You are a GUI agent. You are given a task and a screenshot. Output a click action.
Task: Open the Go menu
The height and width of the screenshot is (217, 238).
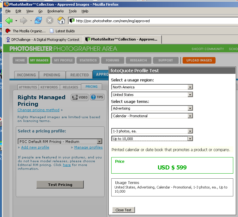click(x=40, y=11)
